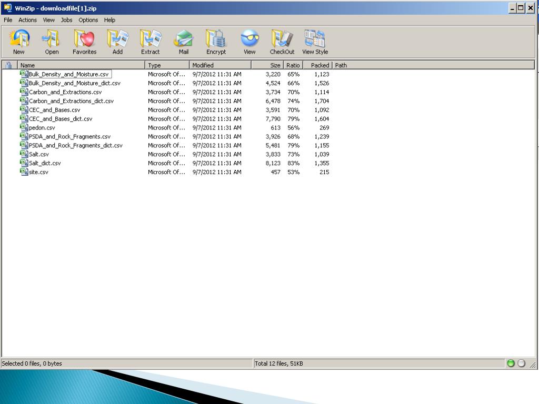
Task: Open the Actions menu
Action: (x=27, y=20)
